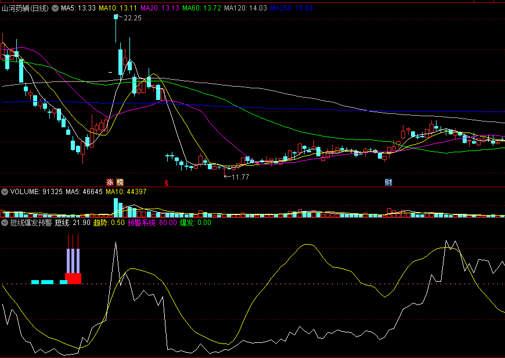Click the 榜 marker icon under the chart
The width and height of the screenshot is (505, 358).
tap(120, 182)
